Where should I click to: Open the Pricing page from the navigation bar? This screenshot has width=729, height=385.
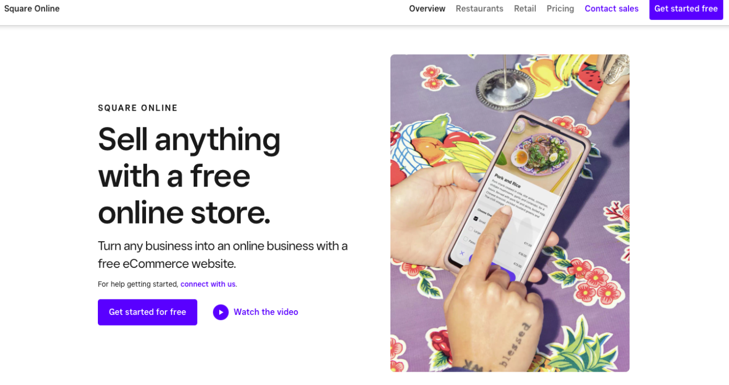pos(560,9)
